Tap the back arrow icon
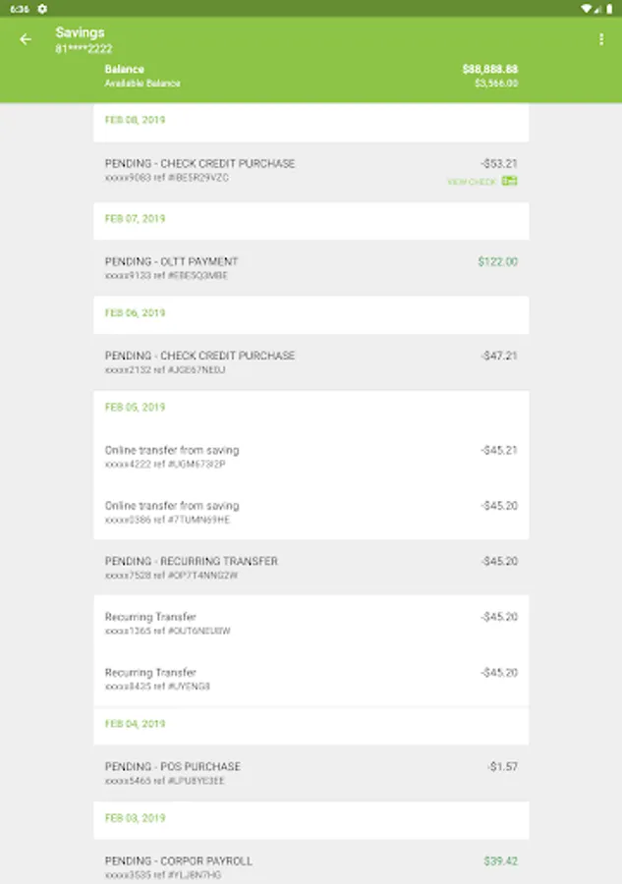The image size is (622, 884). click(26, 39)
